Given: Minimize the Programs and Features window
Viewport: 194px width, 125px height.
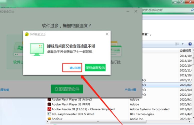Looking at the screenshot, I should [176, 2].
